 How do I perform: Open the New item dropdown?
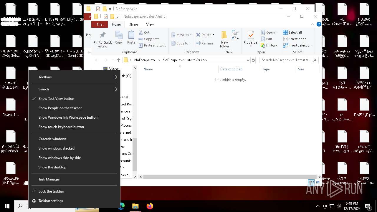tap(235, 32)
